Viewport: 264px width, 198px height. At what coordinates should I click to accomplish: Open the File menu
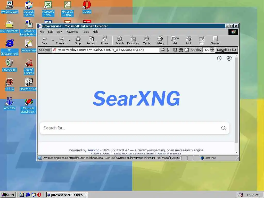(x=42, y=32)
